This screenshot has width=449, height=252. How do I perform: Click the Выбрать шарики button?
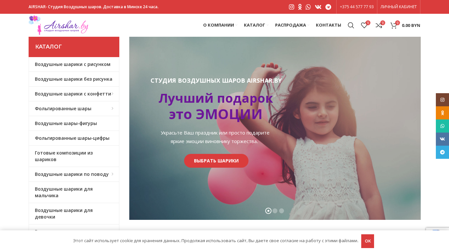point(216,161)
